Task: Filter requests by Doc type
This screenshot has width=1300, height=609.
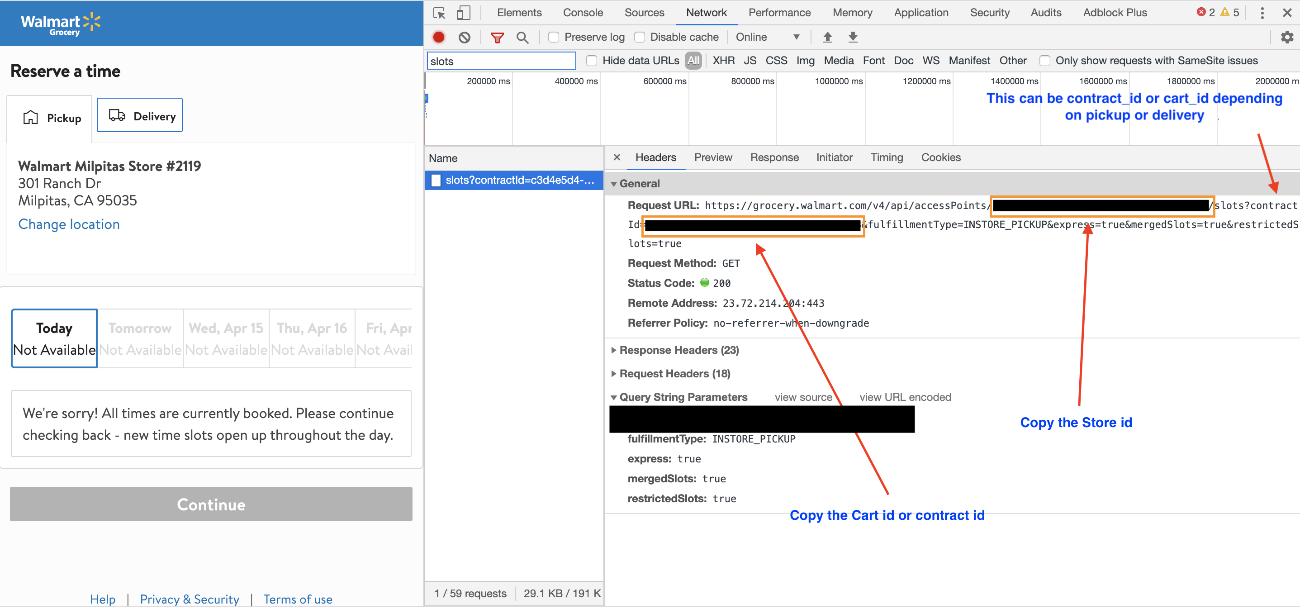Action: [903, 61]
